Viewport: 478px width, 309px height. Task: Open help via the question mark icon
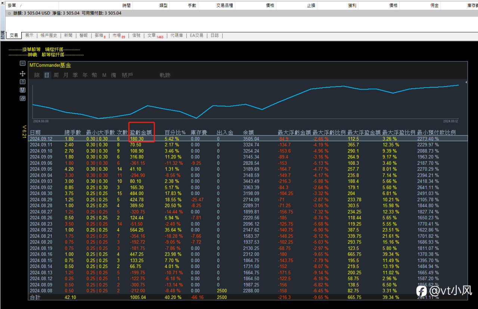[22, 82]
